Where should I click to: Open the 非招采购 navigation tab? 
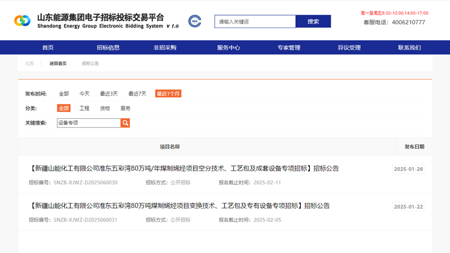point(165,48)
